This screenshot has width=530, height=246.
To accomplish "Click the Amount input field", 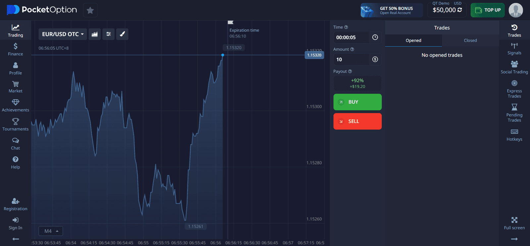I will click(351, 60).
